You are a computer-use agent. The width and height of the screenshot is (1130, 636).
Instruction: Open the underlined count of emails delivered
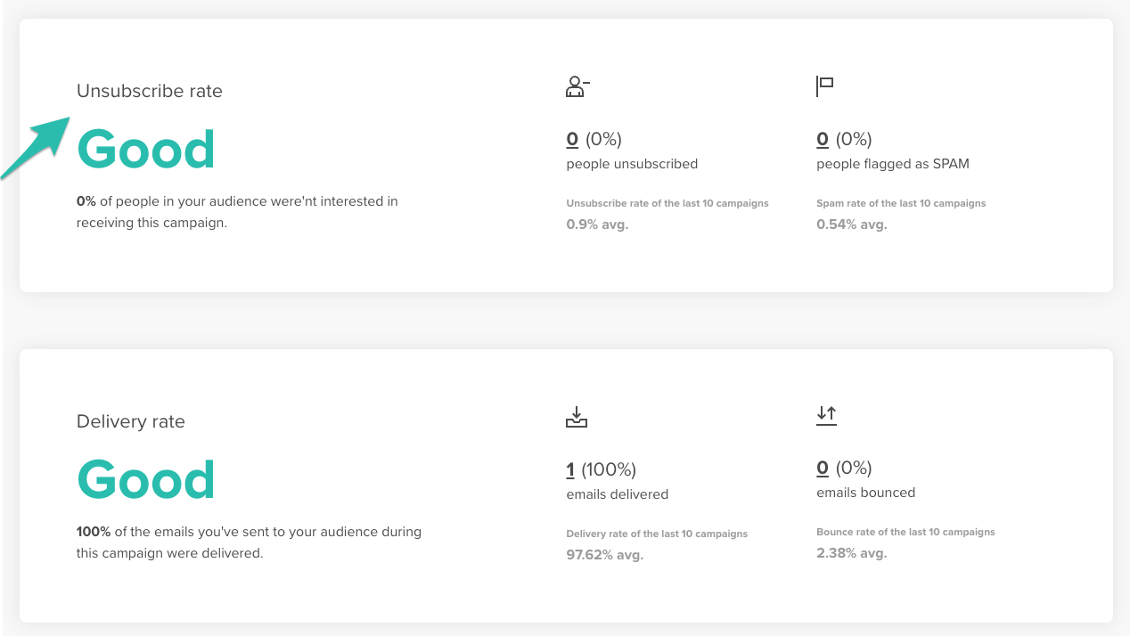[x=570, y=469]
